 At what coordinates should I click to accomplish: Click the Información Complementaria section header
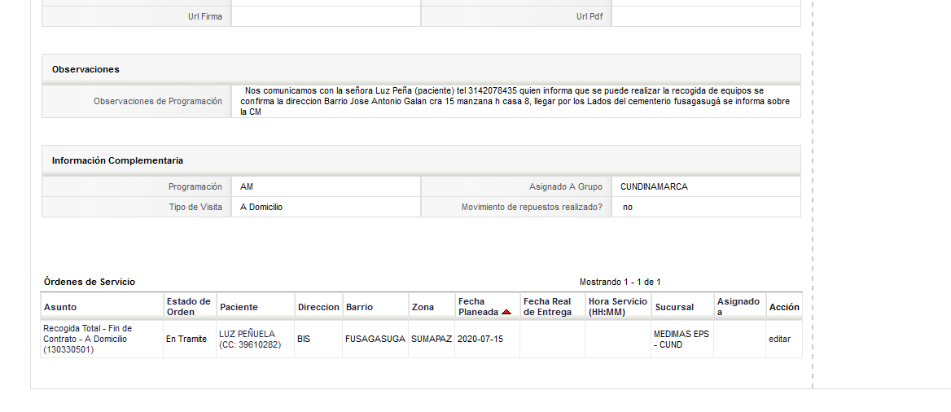coord(421,160)
